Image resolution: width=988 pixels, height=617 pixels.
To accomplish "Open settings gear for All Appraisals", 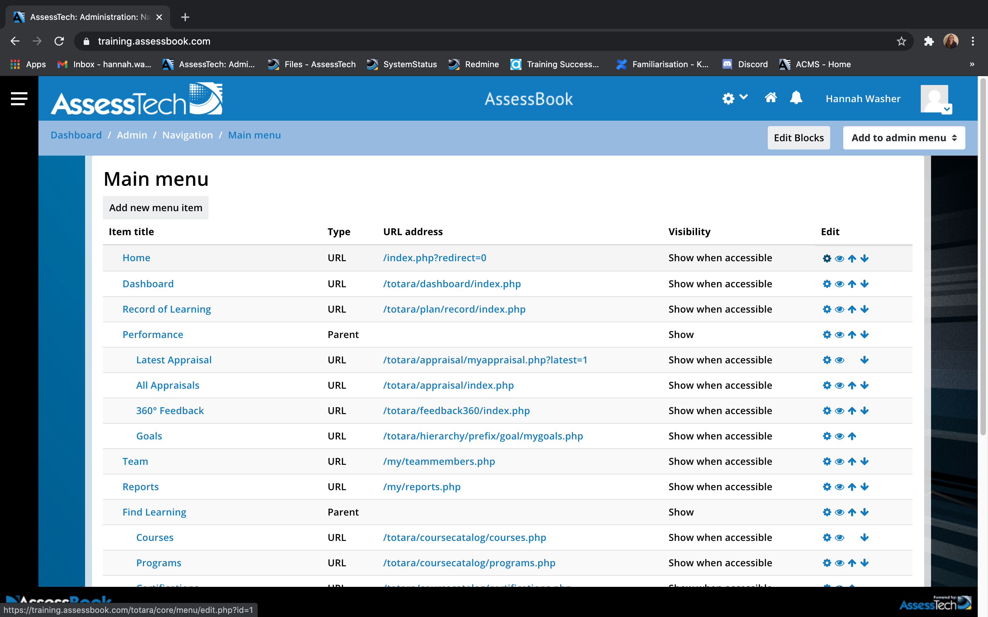I will point(827,385).
